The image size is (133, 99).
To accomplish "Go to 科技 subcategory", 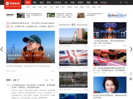I will tap(28, 7).
